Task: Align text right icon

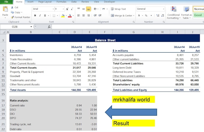Action: (x=88, y=16)
